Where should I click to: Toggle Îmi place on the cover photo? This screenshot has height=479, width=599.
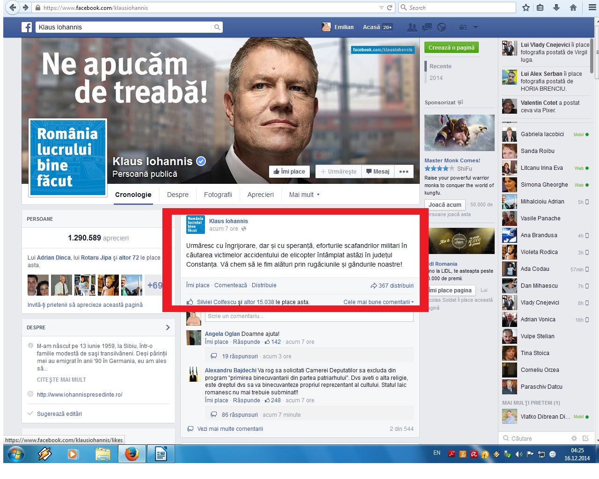tap(289, 172)
